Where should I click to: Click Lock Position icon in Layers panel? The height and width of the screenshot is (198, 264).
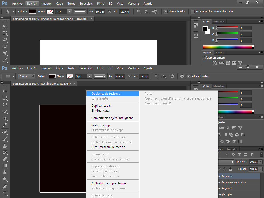point(225,169)
